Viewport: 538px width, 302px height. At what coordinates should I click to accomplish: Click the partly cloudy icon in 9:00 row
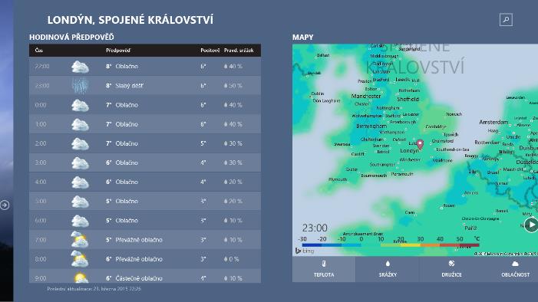(81, 277)
